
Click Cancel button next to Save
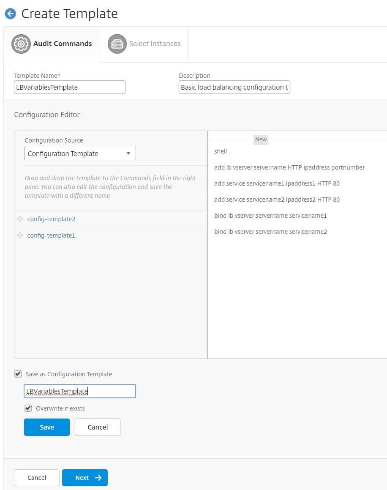(x=98, y=427)
